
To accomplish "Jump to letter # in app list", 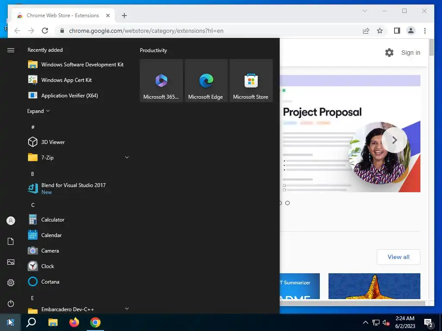I will click(33, 127).
